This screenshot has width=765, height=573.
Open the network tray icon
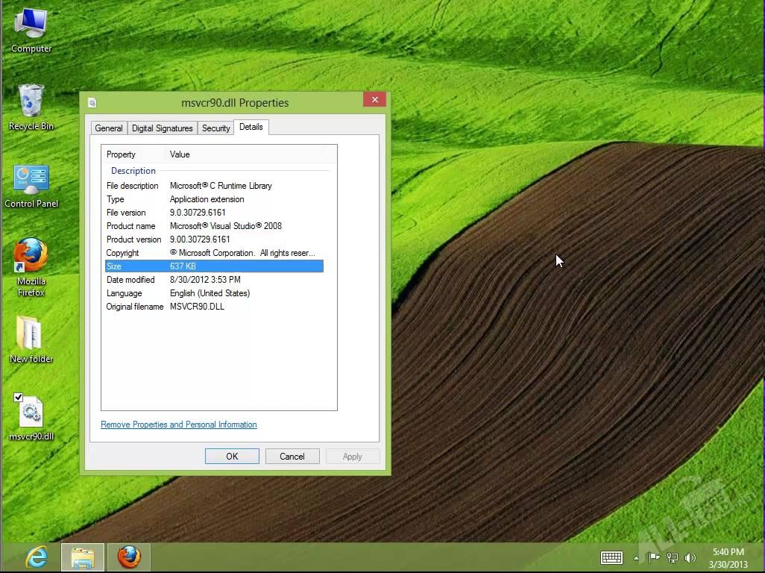[673, 557]
